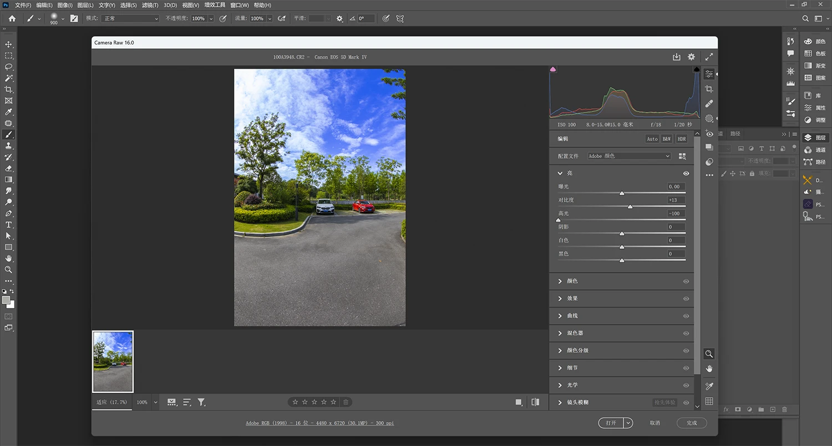Select the Crop tool in Camera Raw
Image resolution: width=832 pixels, height=446 pixels.
(709, 89)
